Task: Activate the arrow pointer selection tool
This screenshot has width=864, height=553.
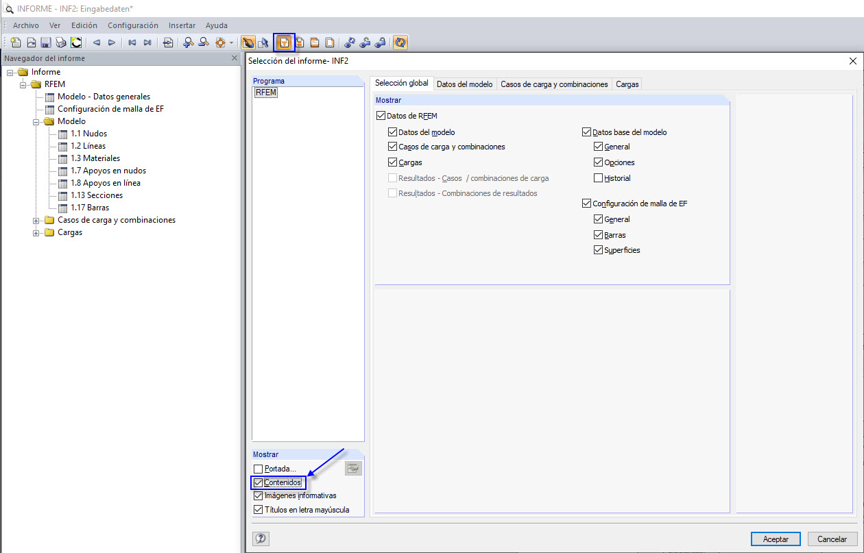Action: click(x=263, y=42)
